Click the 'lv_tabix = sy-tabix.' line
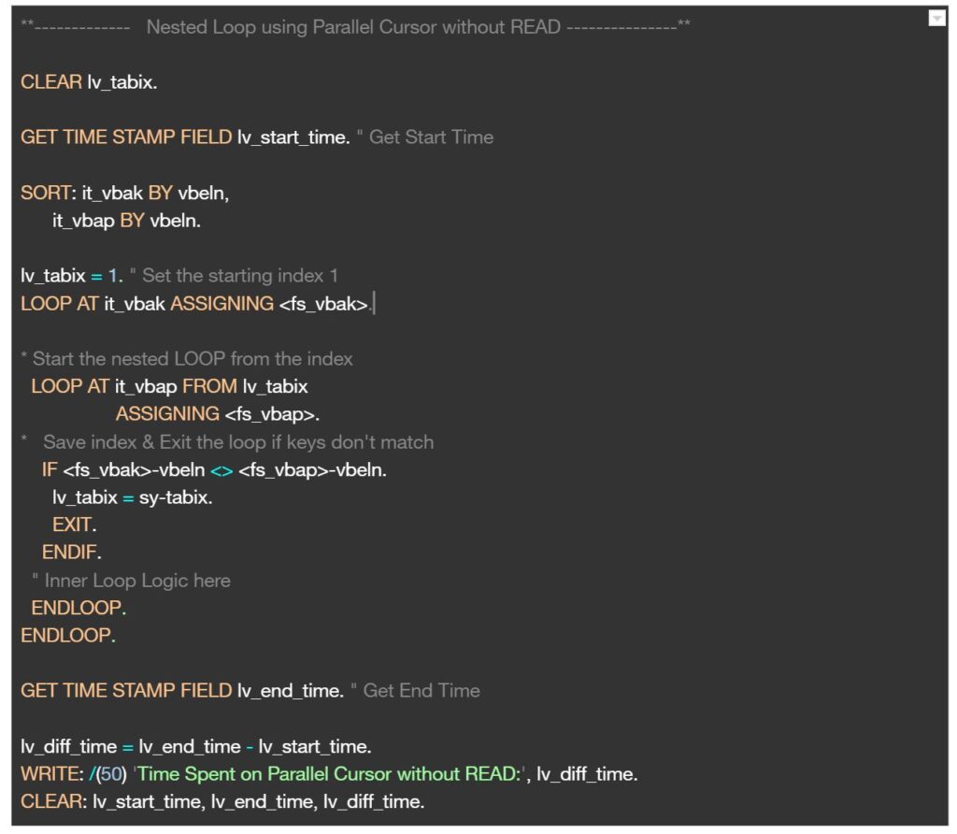 pyautogui.click(x=132, y=497)
